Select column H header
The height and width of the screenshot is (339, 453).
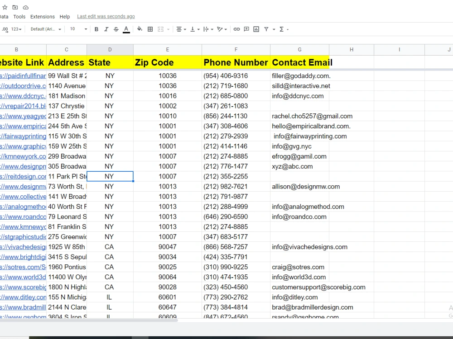(352, 50)
